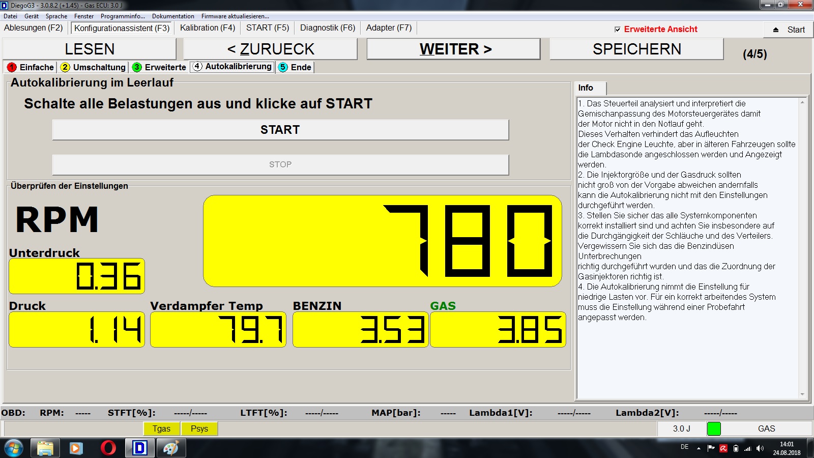Image resolution: width=814 pixels, height=458 pixels.
Task: Click the yellow step 2 circle icon
Action: [65, 67]
